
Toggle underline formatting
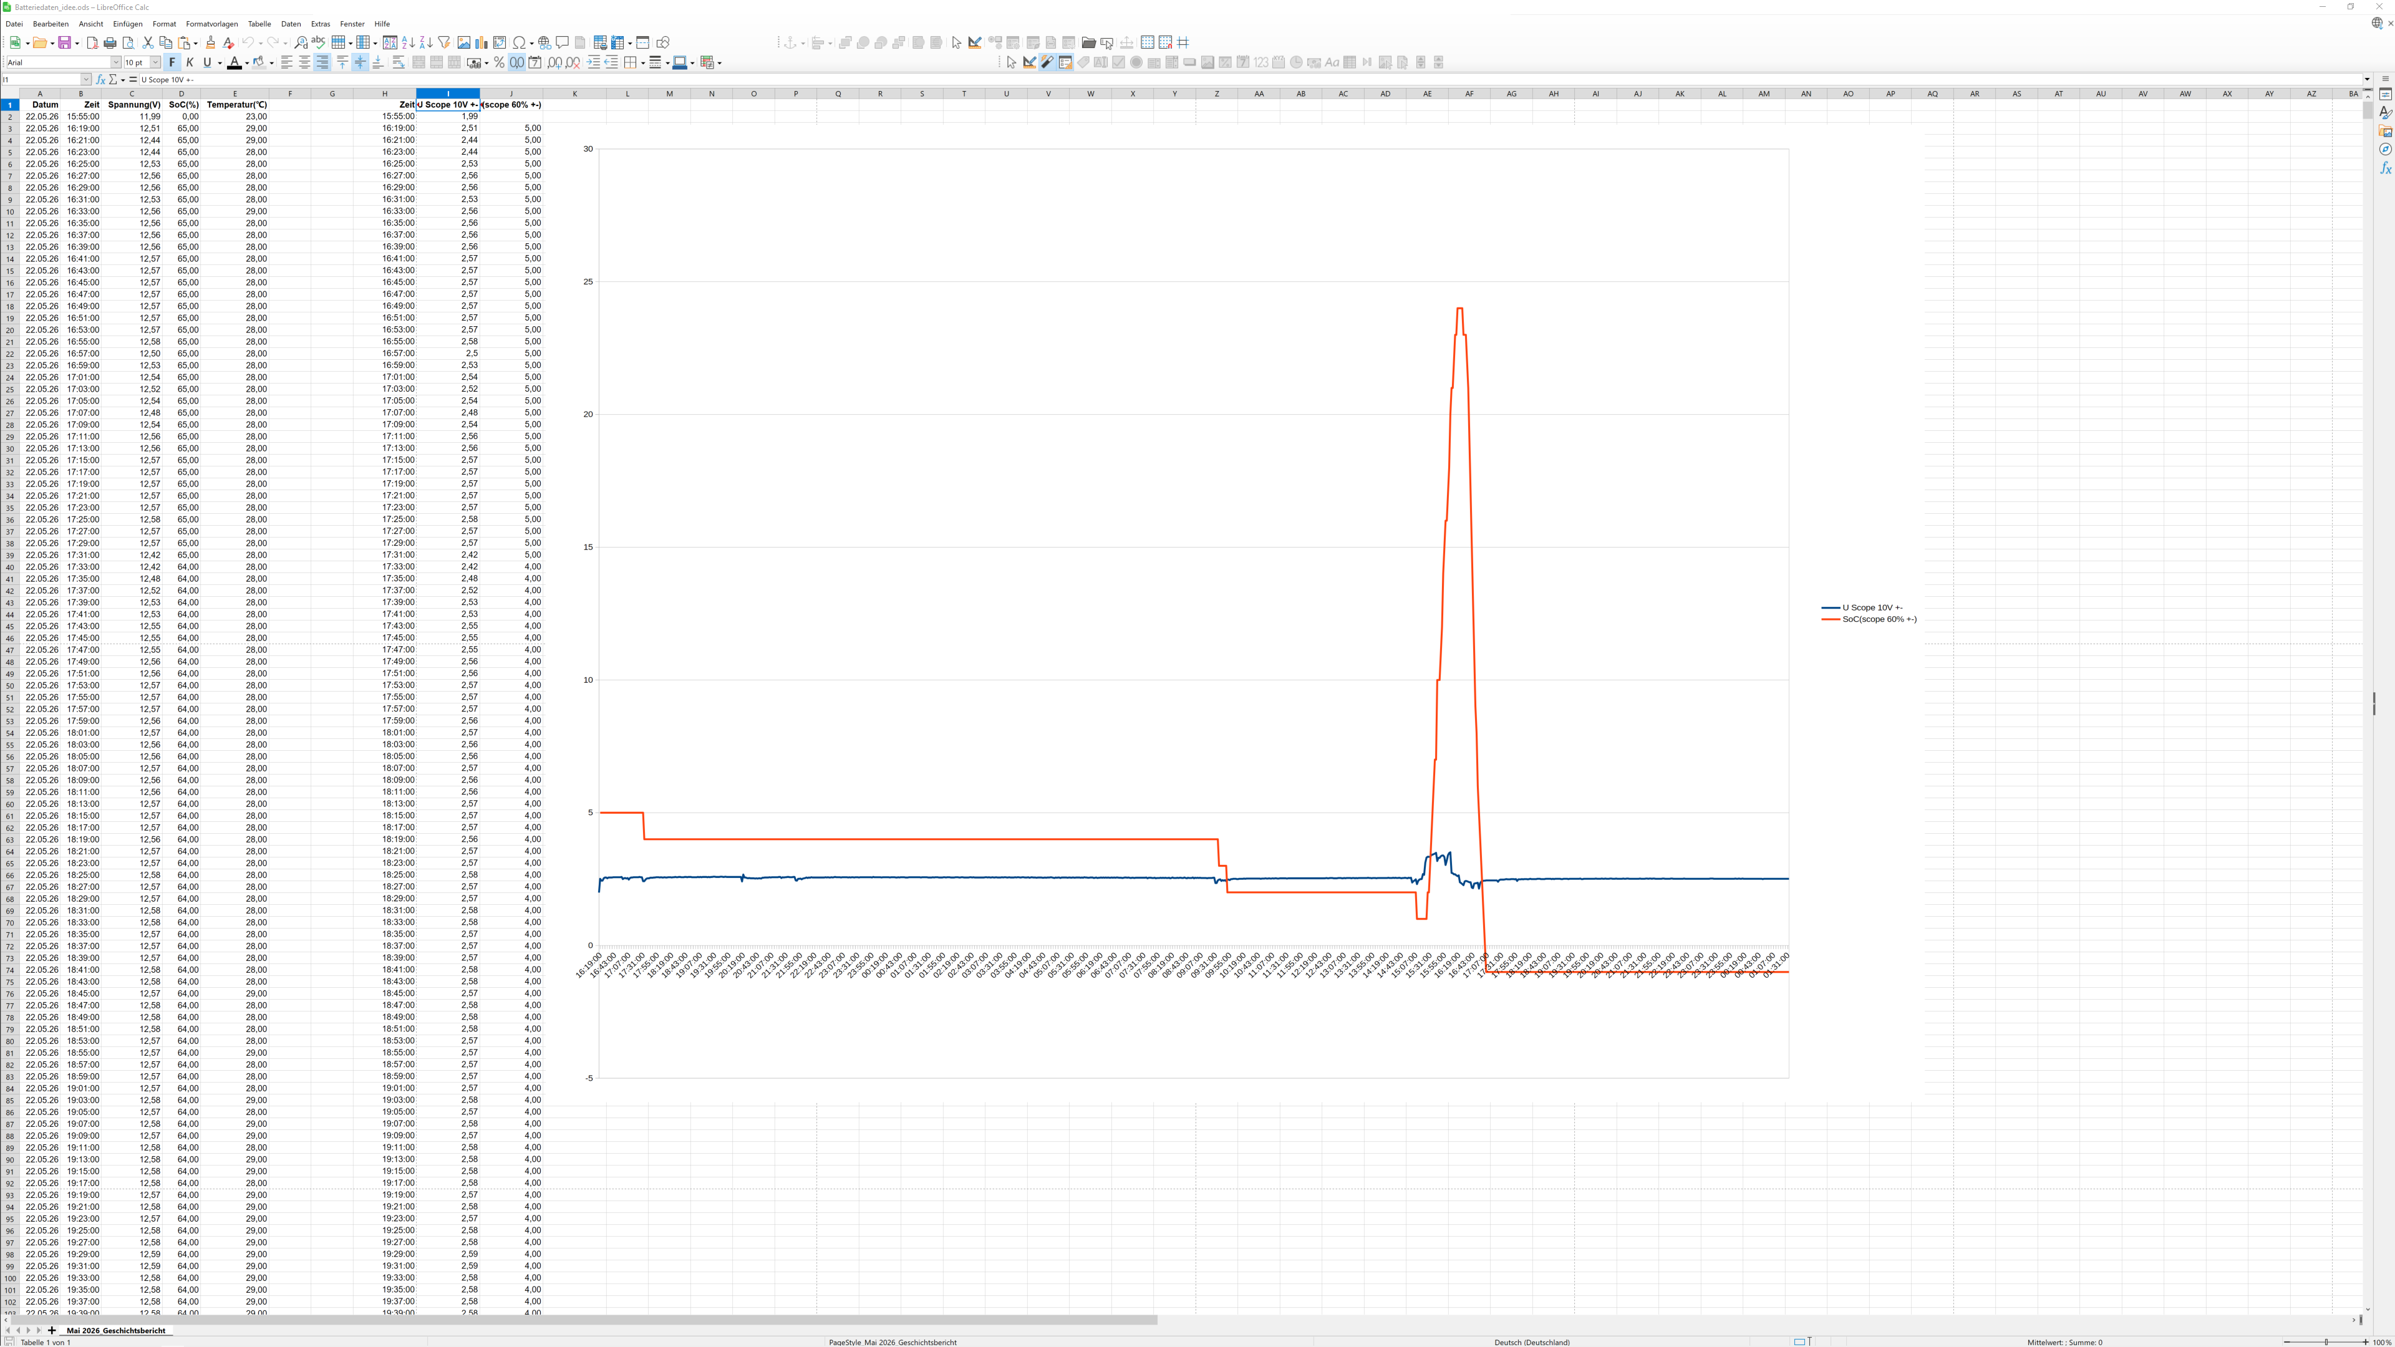pos(207,62)
